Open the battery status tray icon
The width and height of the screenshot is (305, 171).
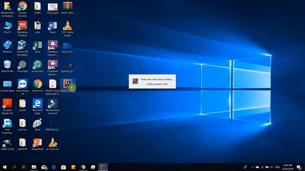(267, 167)
